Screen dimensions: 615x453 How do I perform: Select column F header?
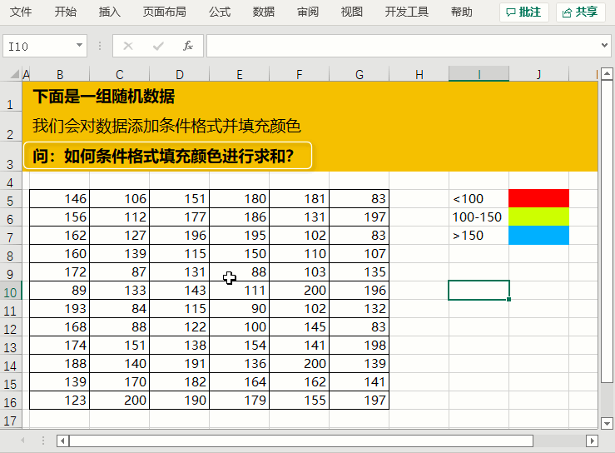click(300, 74)
